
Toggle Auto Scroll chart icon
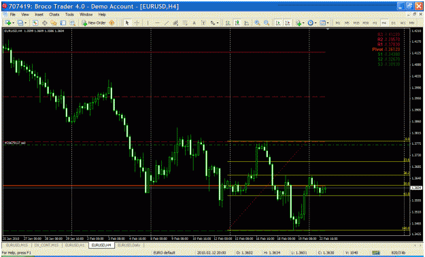(x=278, y=23)
